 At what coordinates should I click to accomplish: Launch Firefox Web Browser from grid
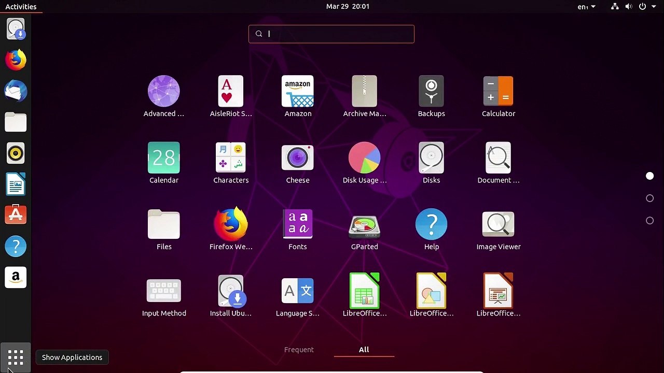point(231,229)
